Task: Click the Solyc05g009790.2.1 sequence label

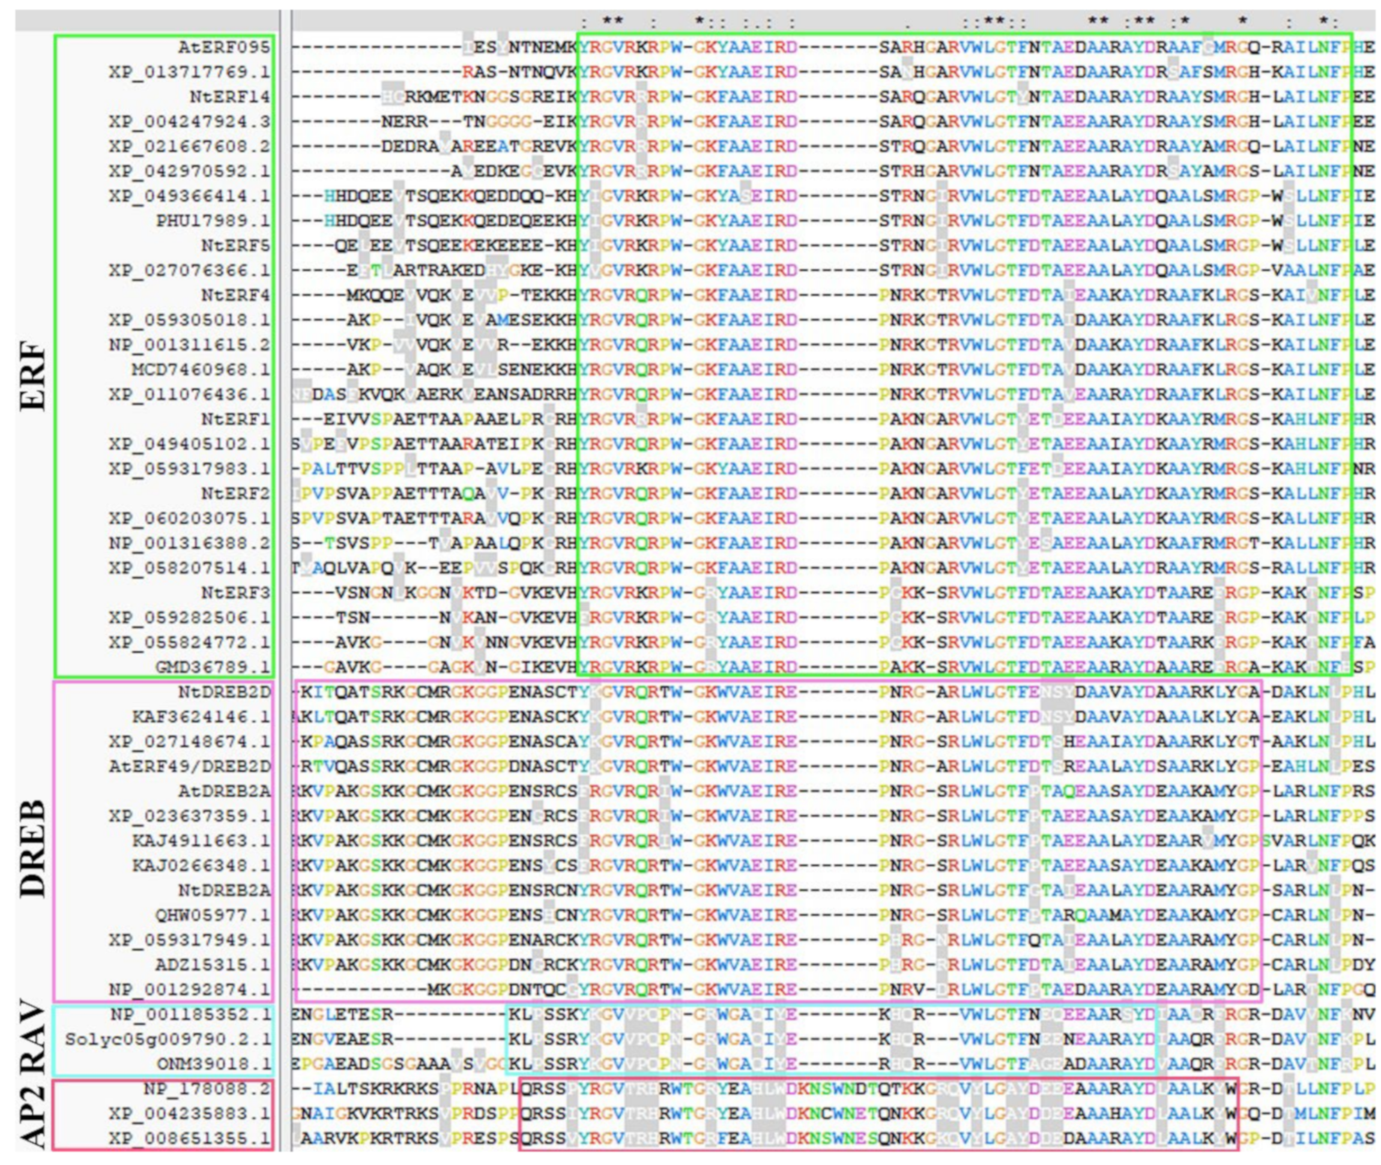Action: point(168,1040)
